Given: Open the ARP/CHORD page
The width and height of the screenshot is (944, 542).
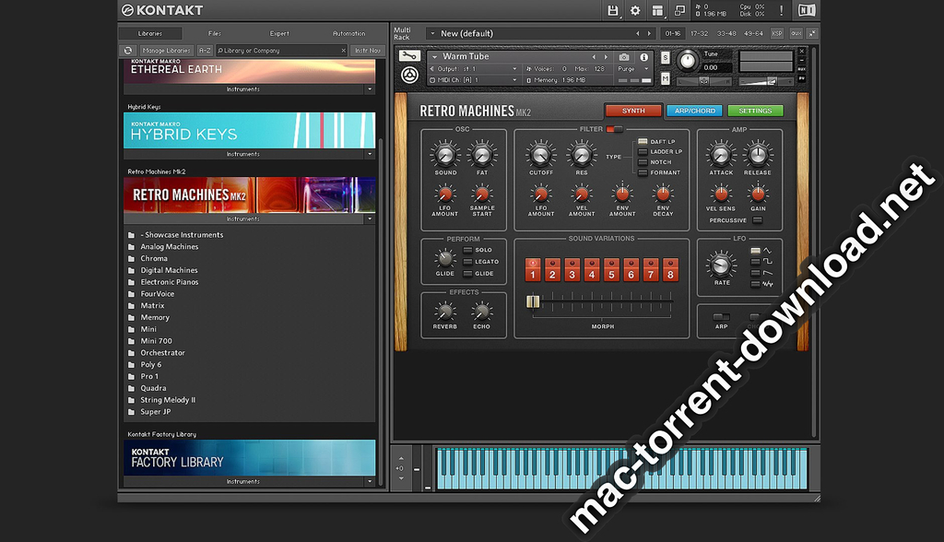Looking at the screenshot, I should 695,111.
